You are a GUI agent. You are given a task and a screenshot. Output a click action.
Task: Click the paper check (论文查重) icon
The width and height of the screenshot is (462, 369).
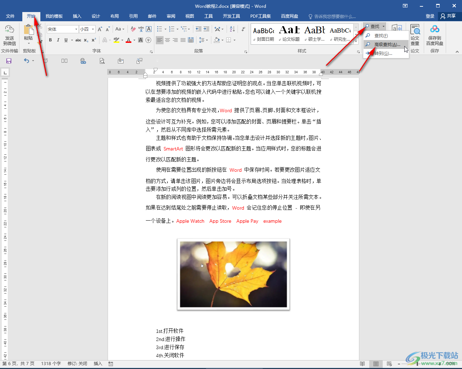[415, 35]
